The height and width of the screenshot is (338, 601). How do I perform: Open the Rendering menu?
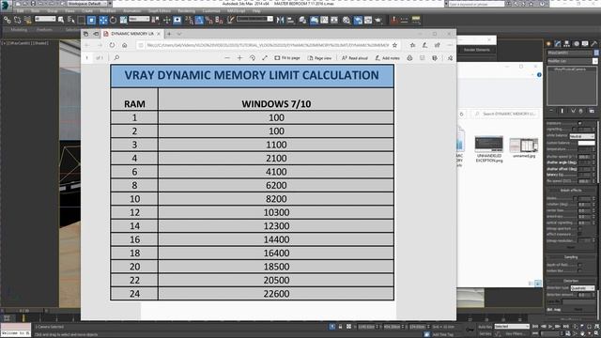(x=186, y=11)
